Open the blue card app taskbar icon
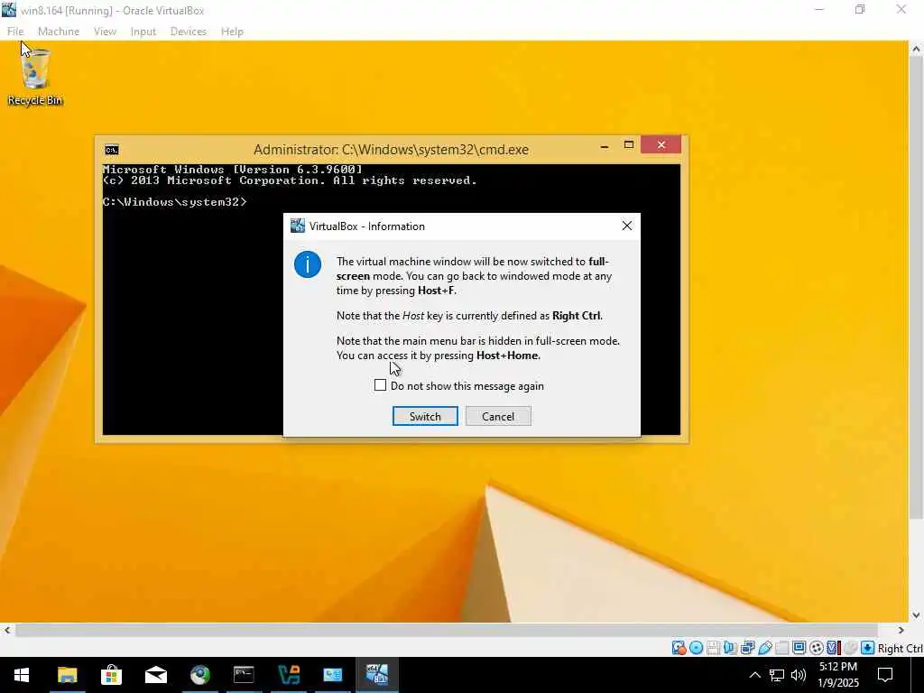 (x=333, y=675)
